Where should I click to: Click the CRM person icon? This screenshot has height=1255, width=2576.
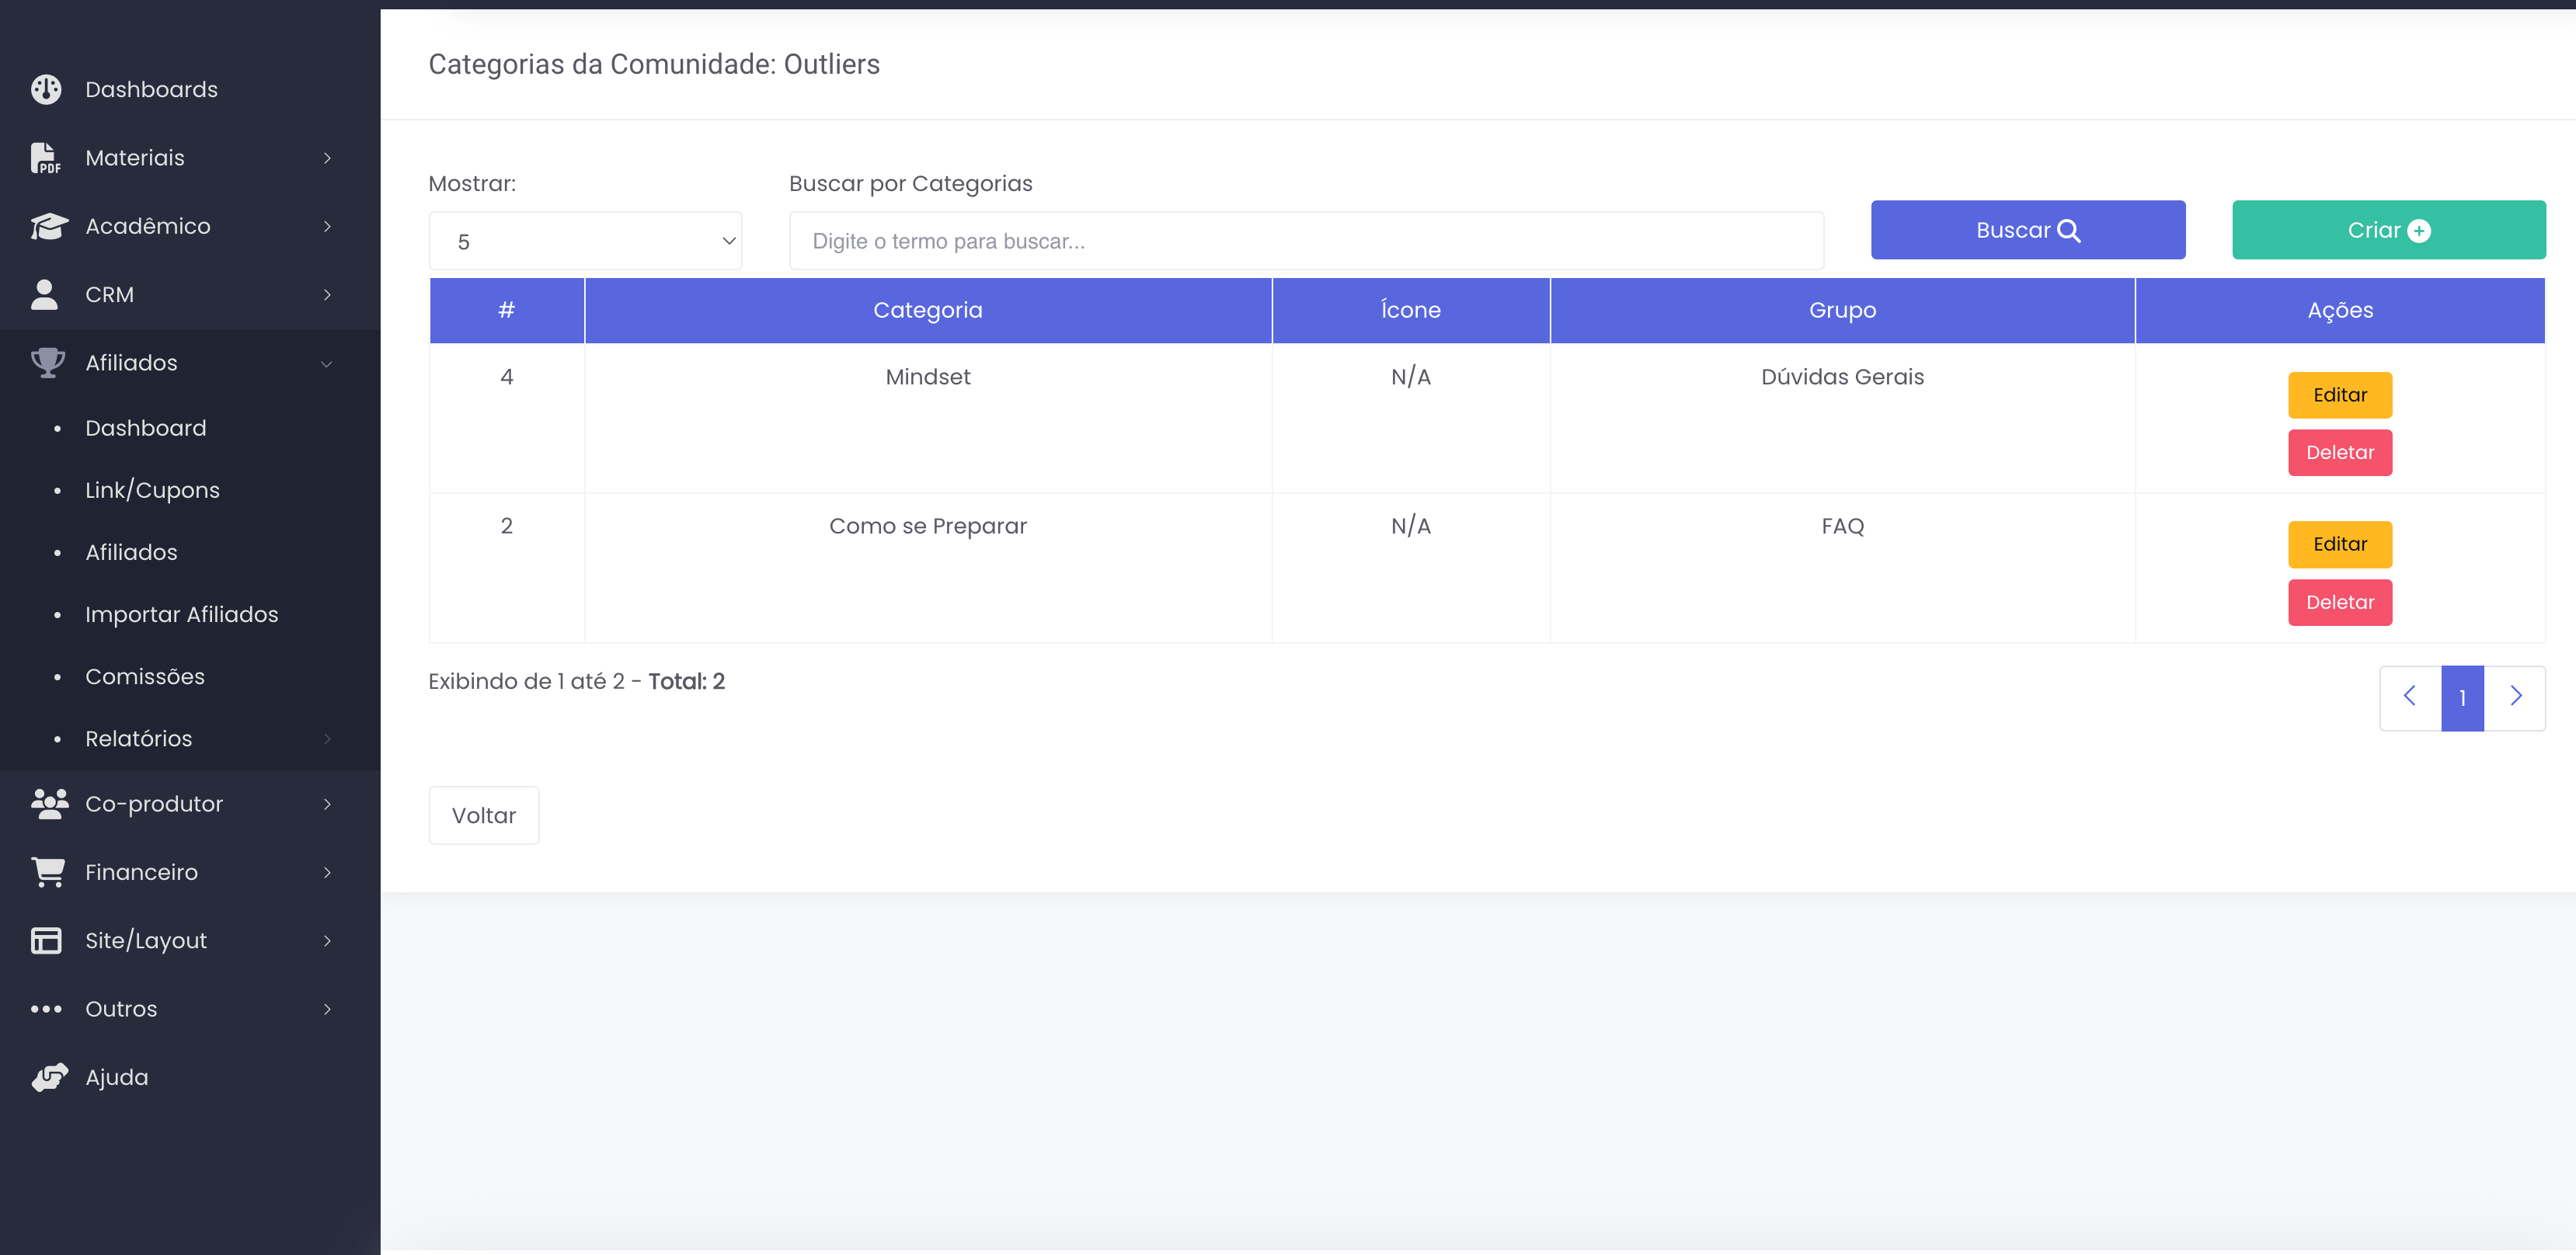coord(45,295)
